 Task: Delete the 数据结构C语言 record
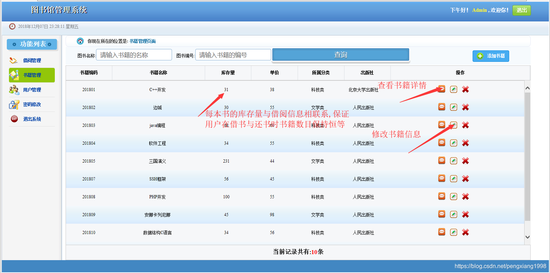coord(465,232)
